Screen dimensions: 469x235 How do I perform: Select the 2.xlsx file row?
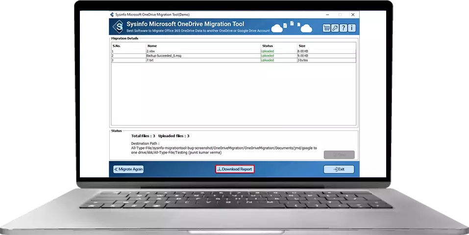point(234,51)
